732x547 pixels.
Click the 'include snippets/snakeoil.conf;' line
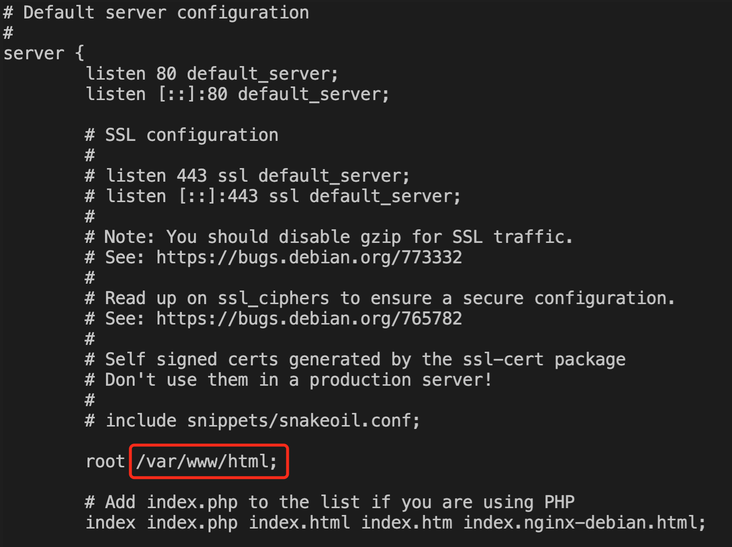pos(253,421)
